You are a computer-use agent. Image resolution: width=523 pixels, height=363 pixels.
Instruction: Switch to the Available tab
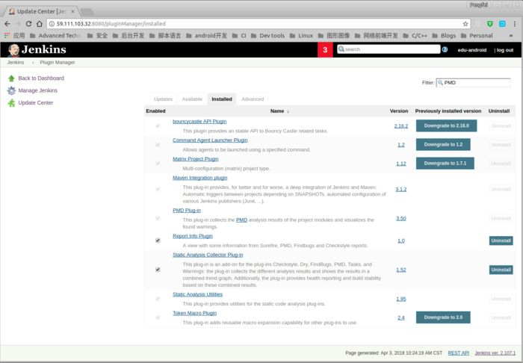tap(192, 99)
